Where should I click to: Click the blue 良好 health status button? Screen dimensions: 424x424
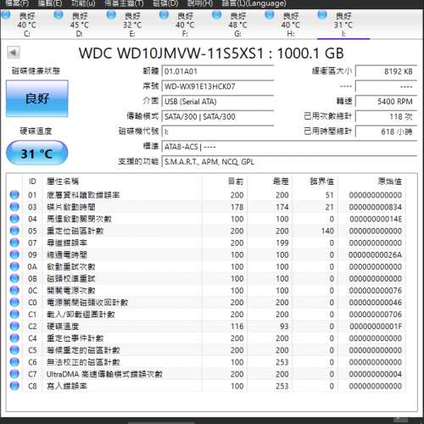37,98
